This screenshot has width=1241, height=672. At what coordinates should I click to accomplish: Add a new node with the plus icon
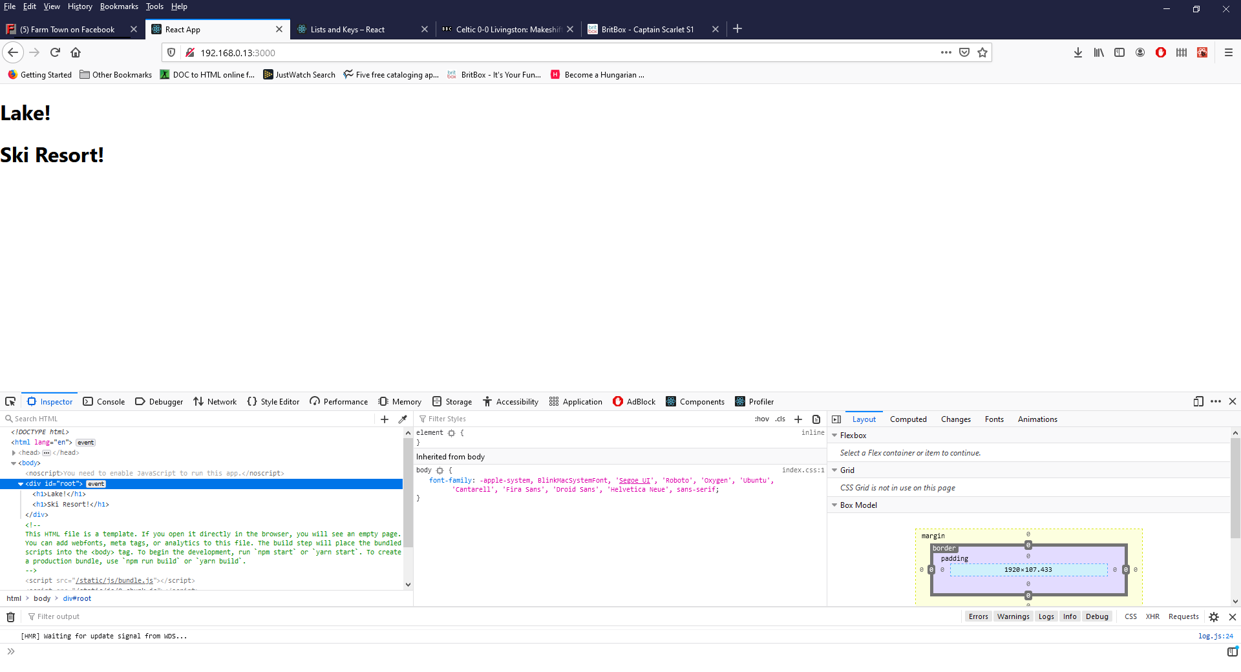pyautogui.click(x=385, y=419)
